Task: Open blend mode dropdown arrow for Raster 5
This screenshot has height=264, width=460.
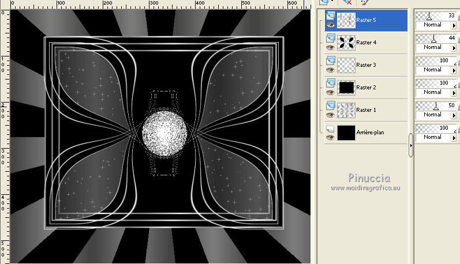Action: click(454, 25)
